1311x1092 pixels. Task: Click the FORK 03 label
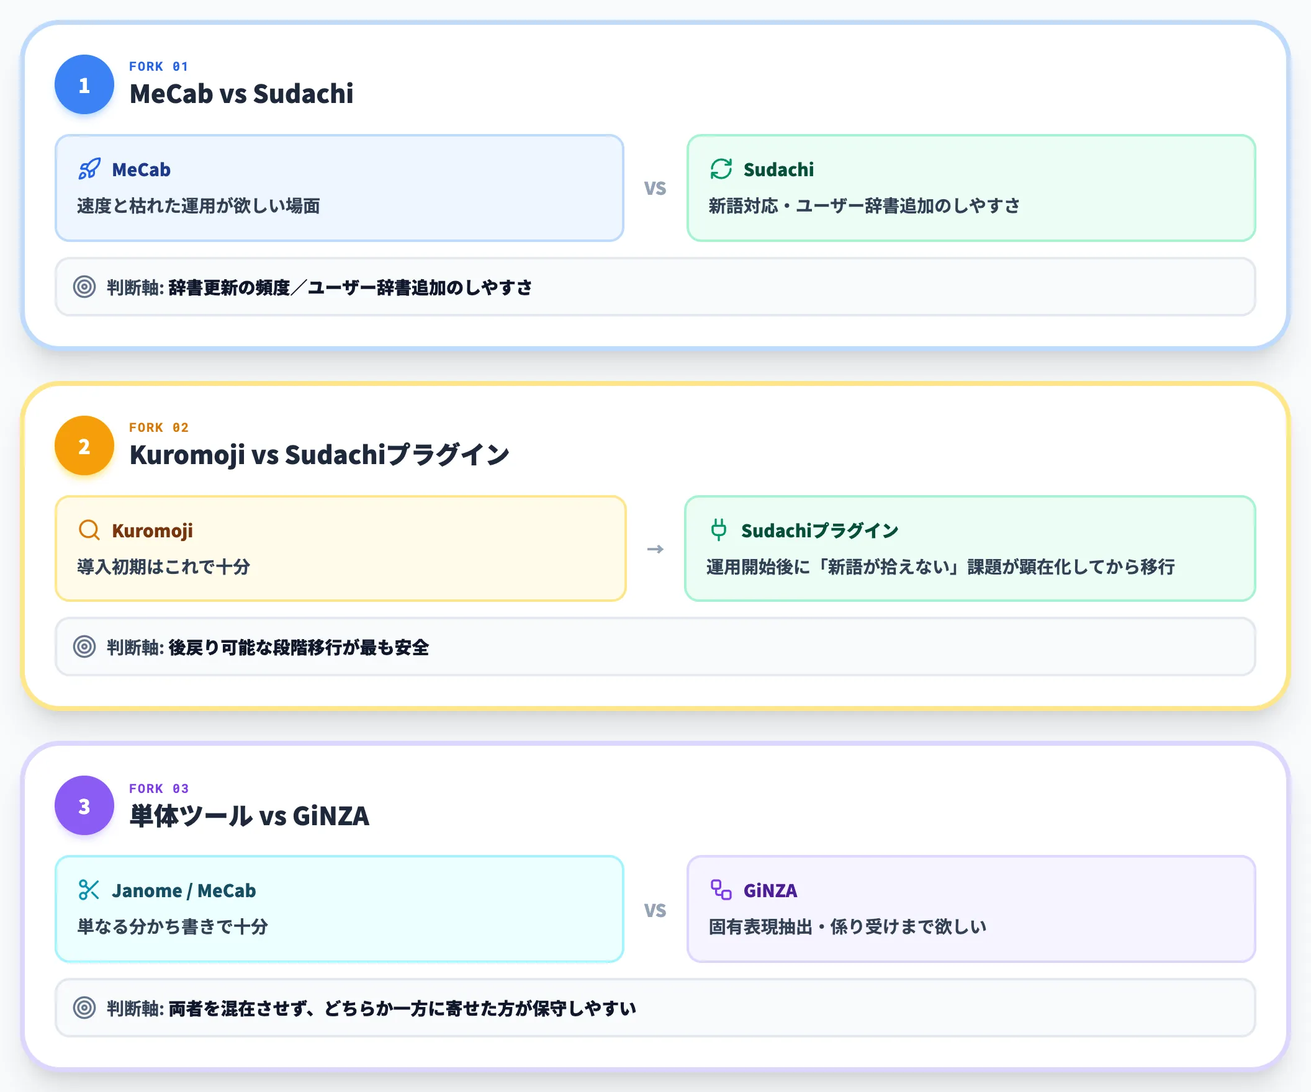coord(158,788)
